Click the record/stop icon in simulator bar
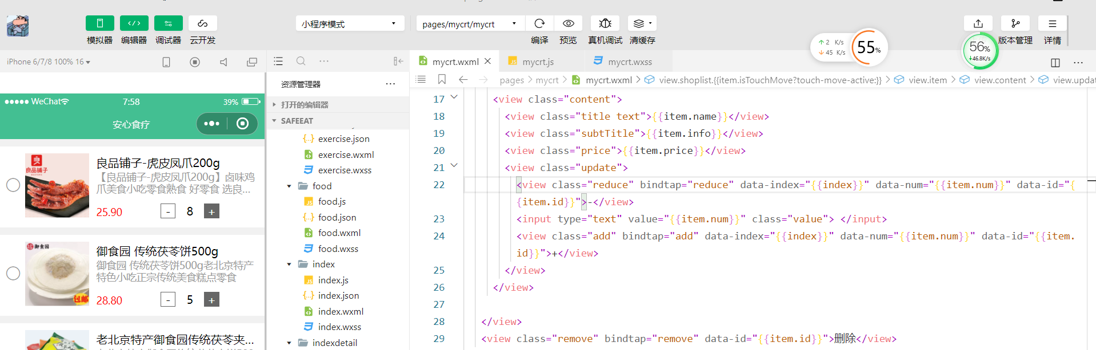Screen dimensions: 1096x350 point(195,62)
